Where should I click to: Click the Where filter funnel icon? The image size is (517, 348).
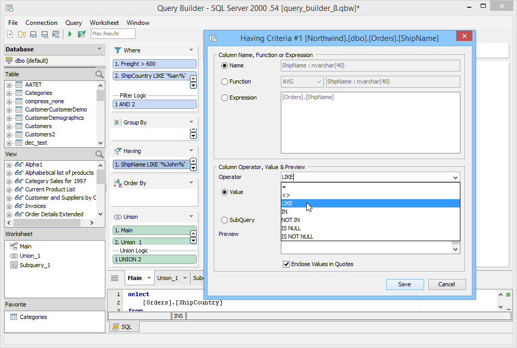(117, 50)
